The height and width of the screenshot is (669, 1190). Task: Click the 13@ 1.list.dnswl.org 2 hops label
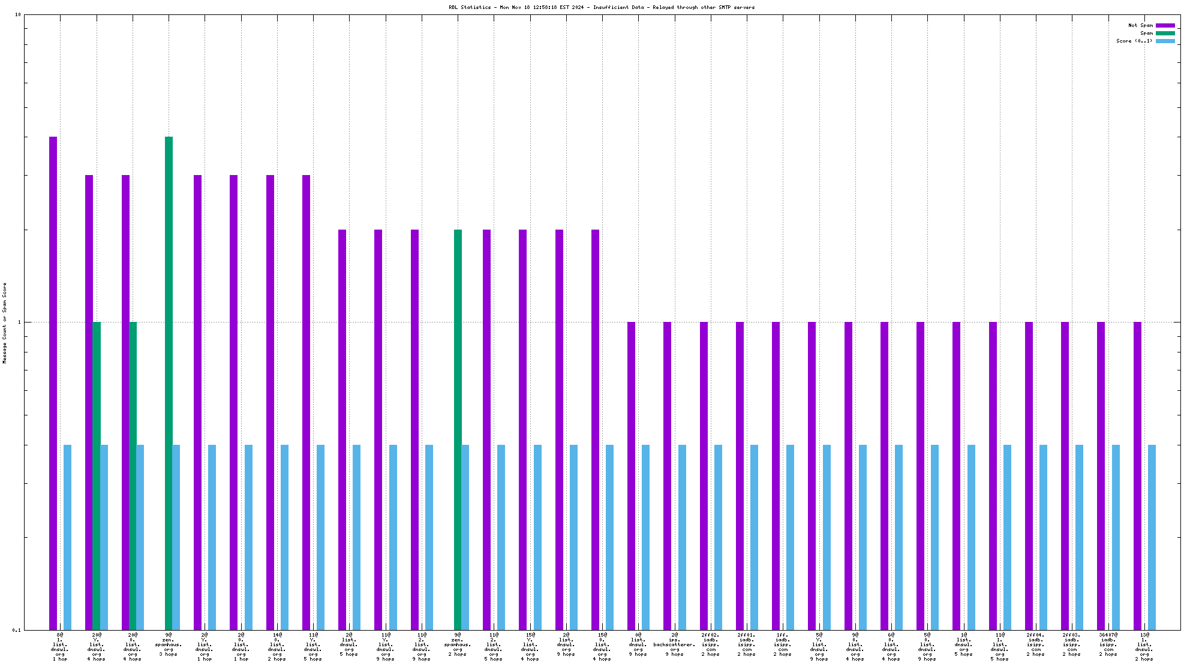(1144, 646)
